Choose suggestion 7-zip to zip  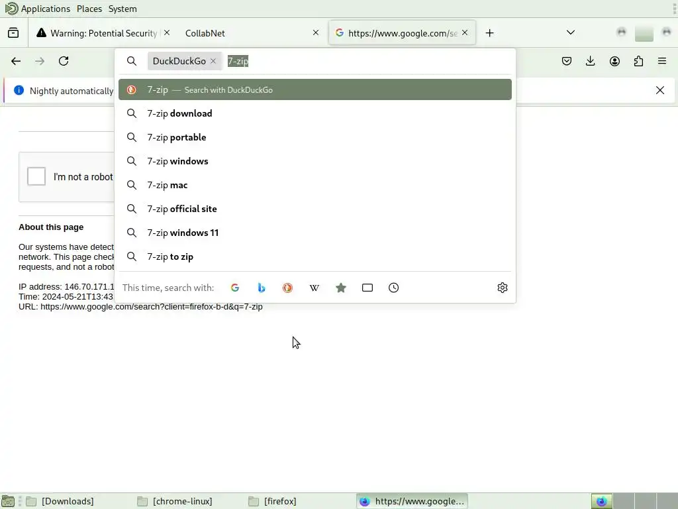pyautogui.click(x=315, y=256)
